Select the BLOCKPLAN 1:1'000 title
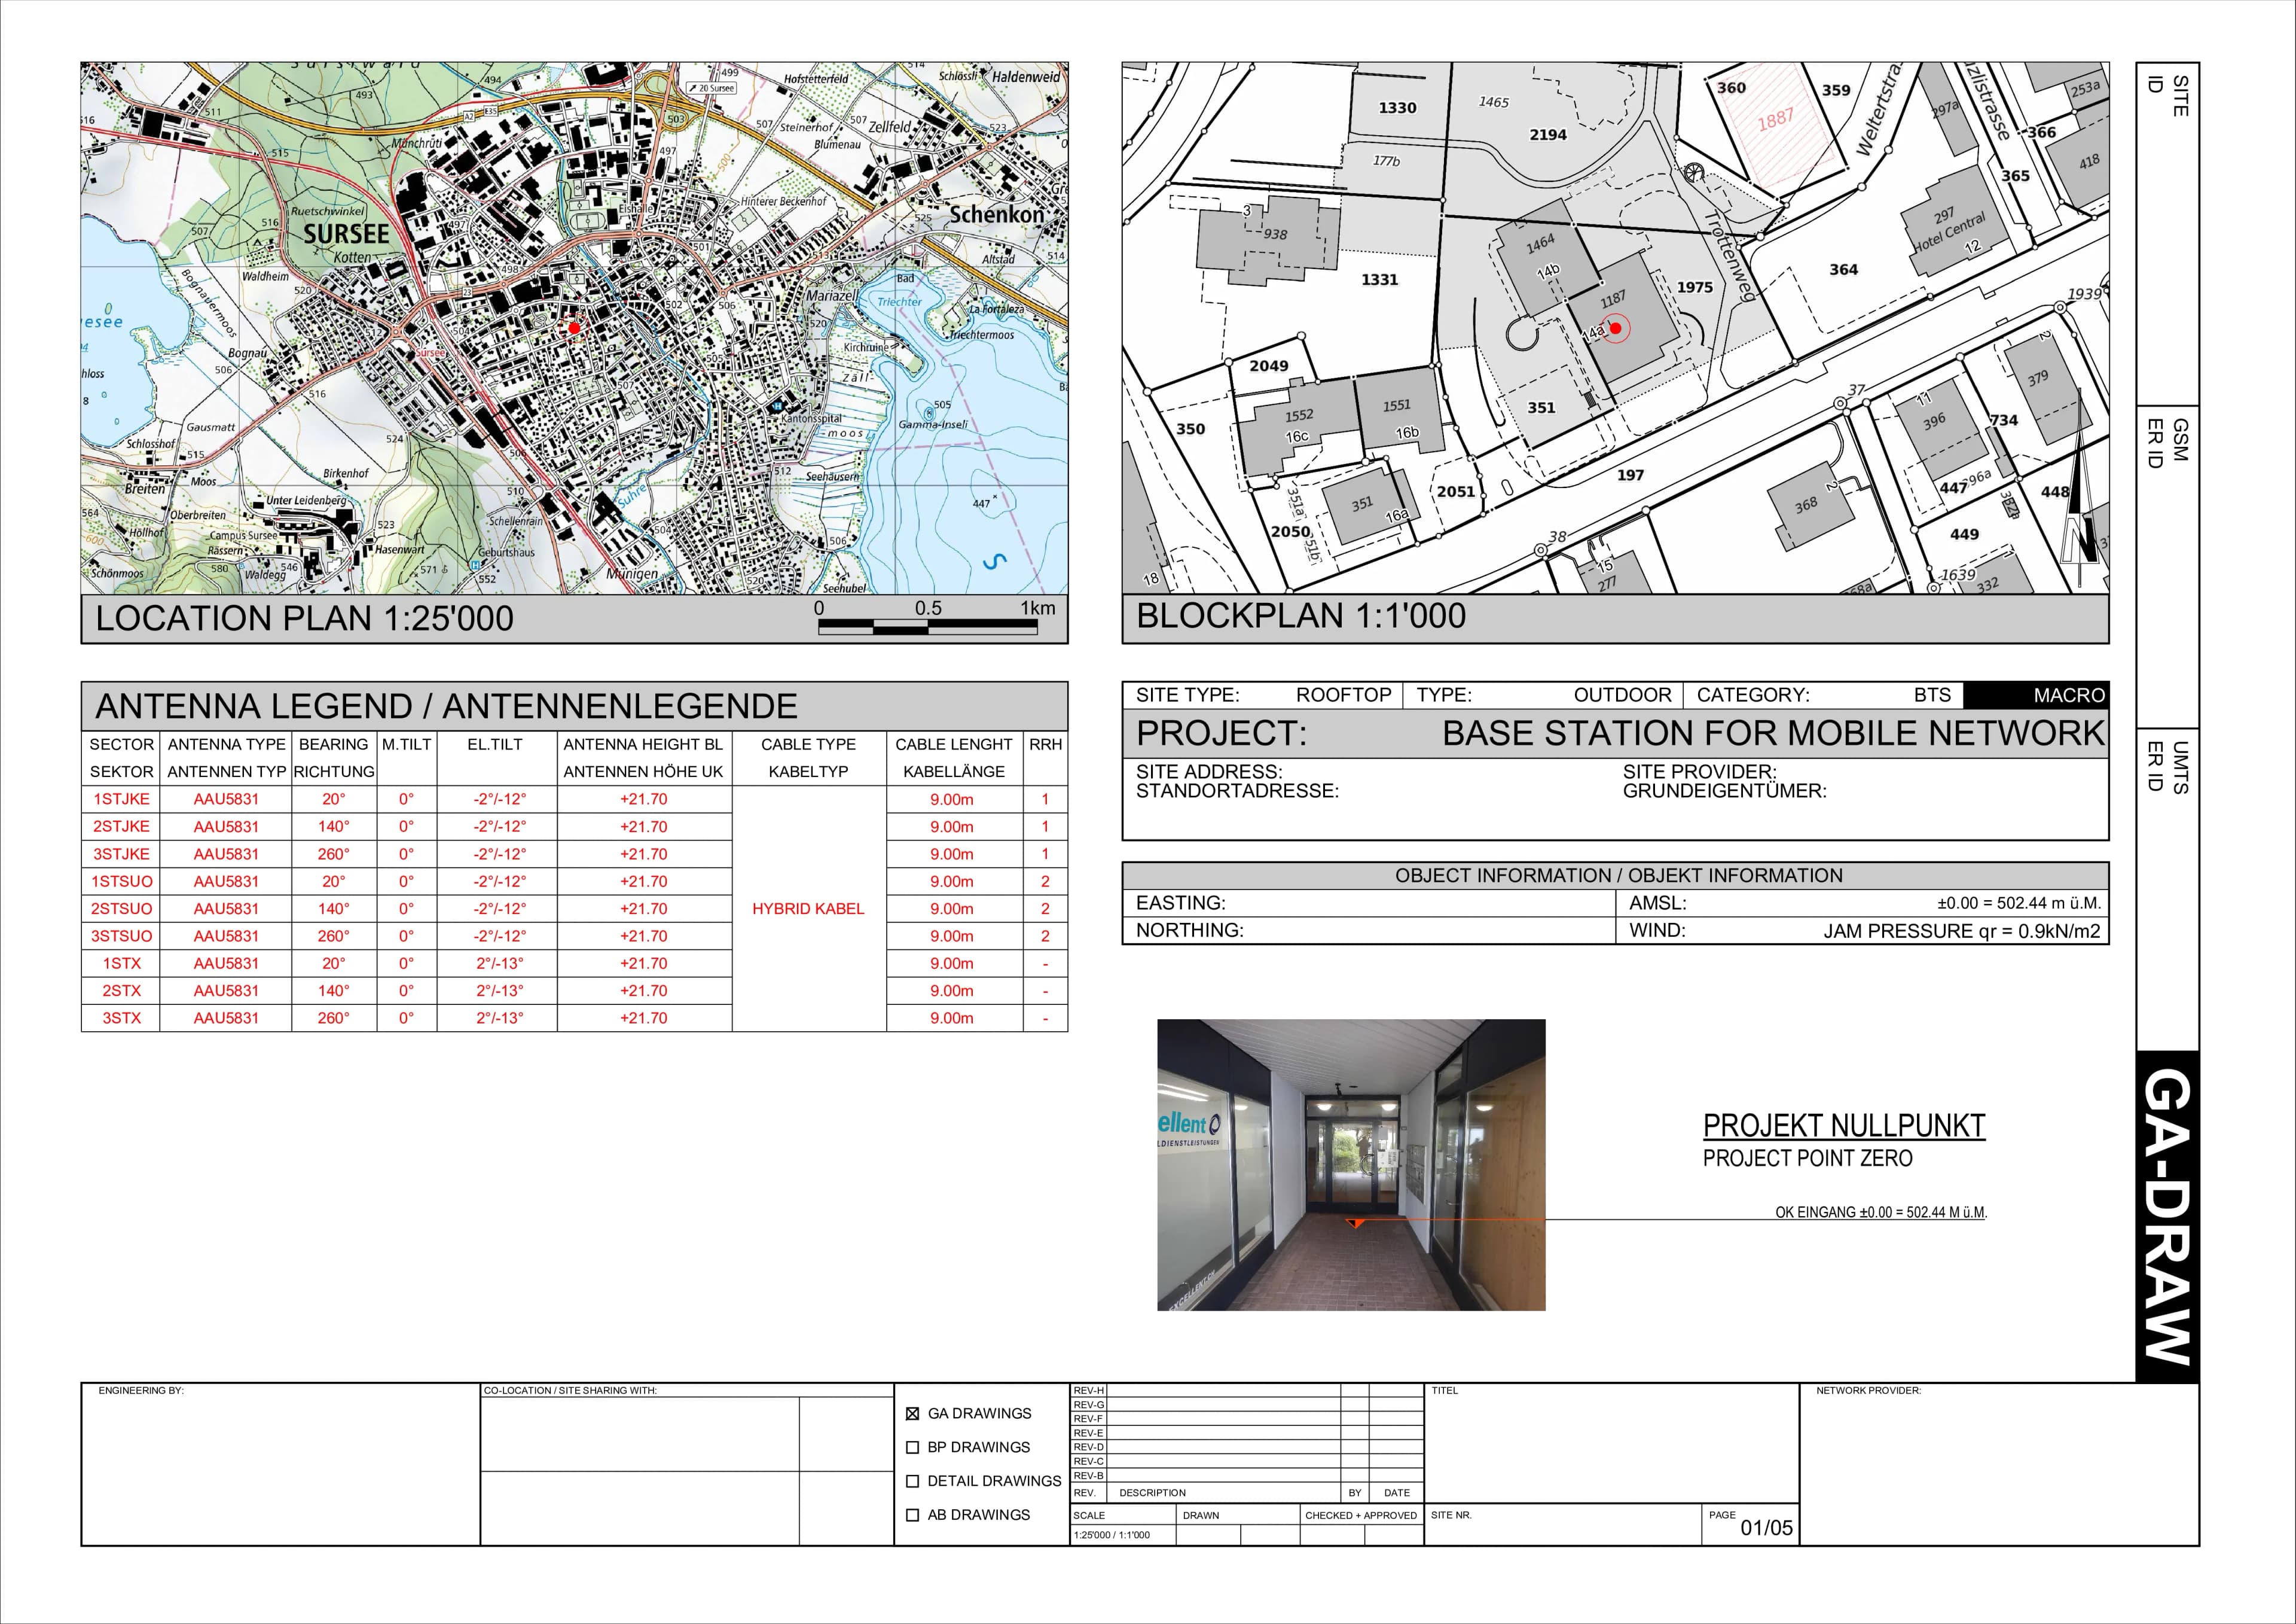Viewport: 2296px width, 1624px height. (x=1301, y=616)
